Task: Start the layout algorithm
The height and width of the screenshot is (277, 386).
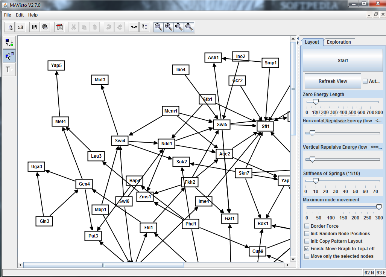Action: (343, 61)
